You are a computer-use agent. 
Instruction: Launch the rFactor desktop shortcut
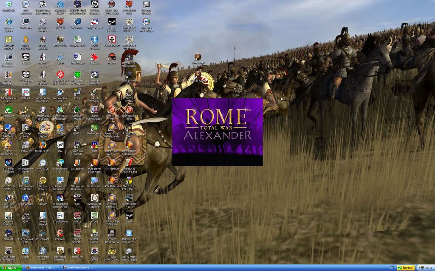[x=111, y=57]
